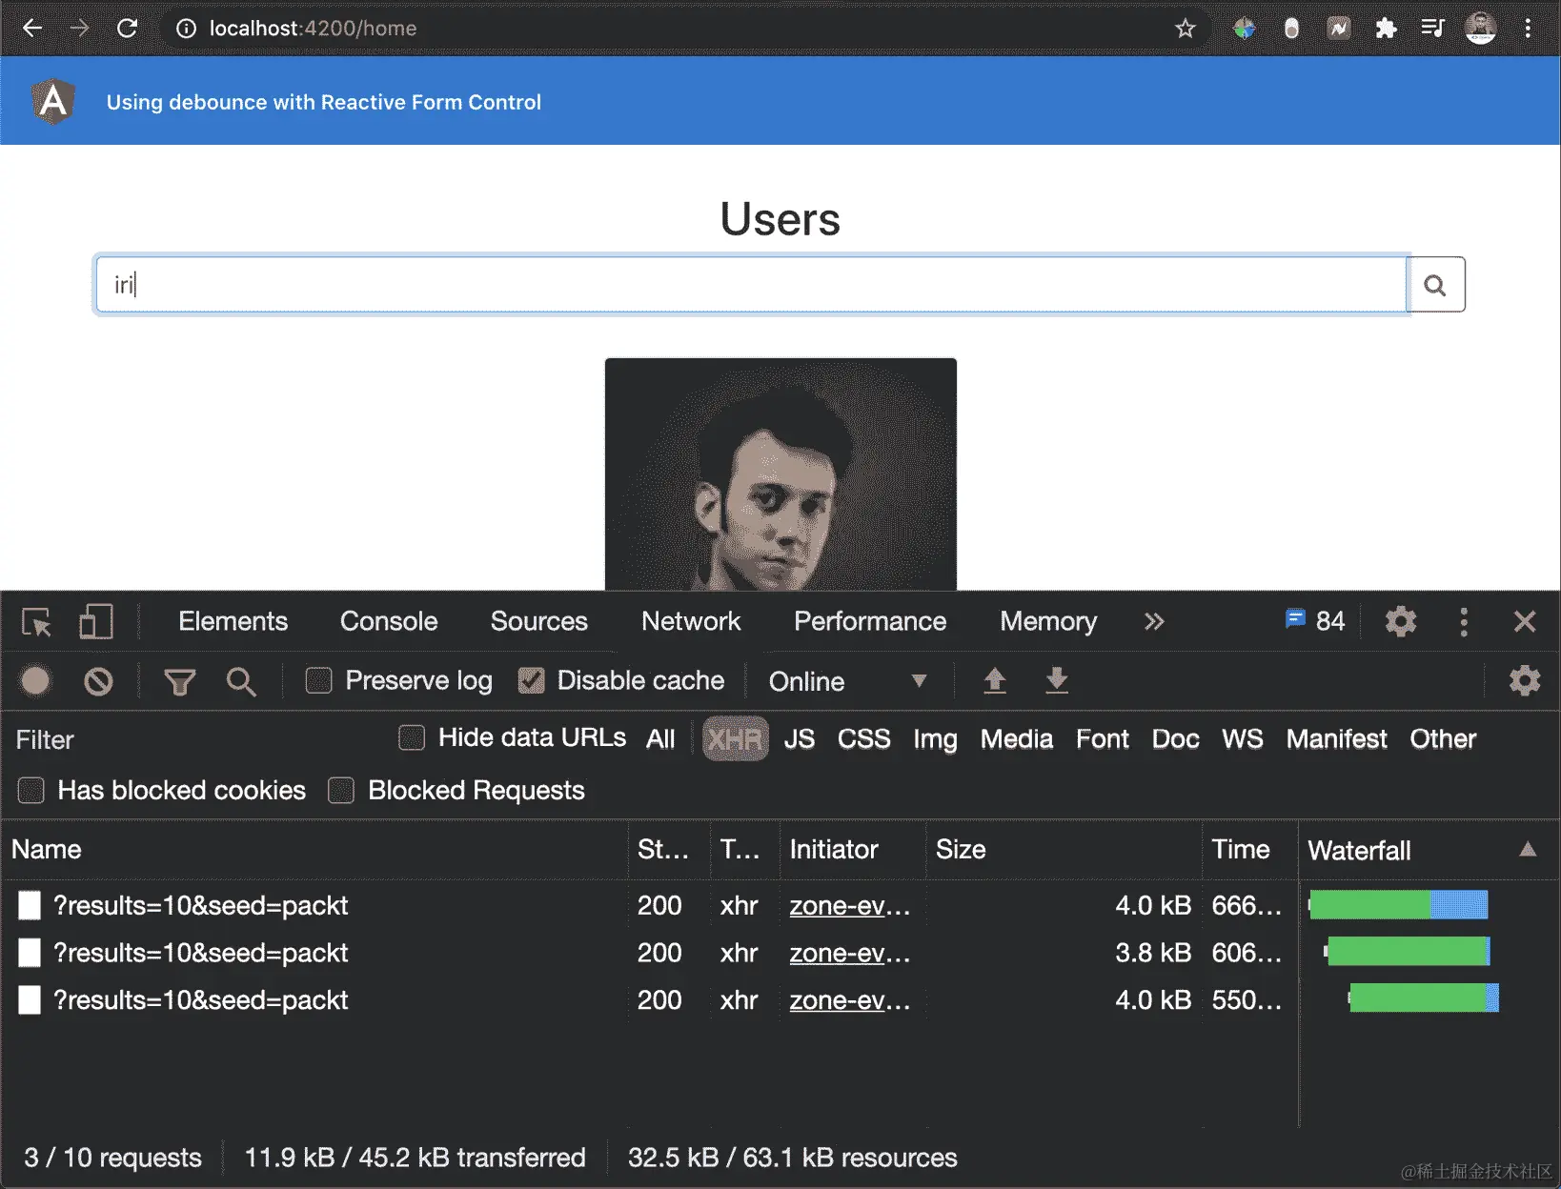1561x1189 pixels.
Task: Filter requests by JS
Action: [800, 739]
